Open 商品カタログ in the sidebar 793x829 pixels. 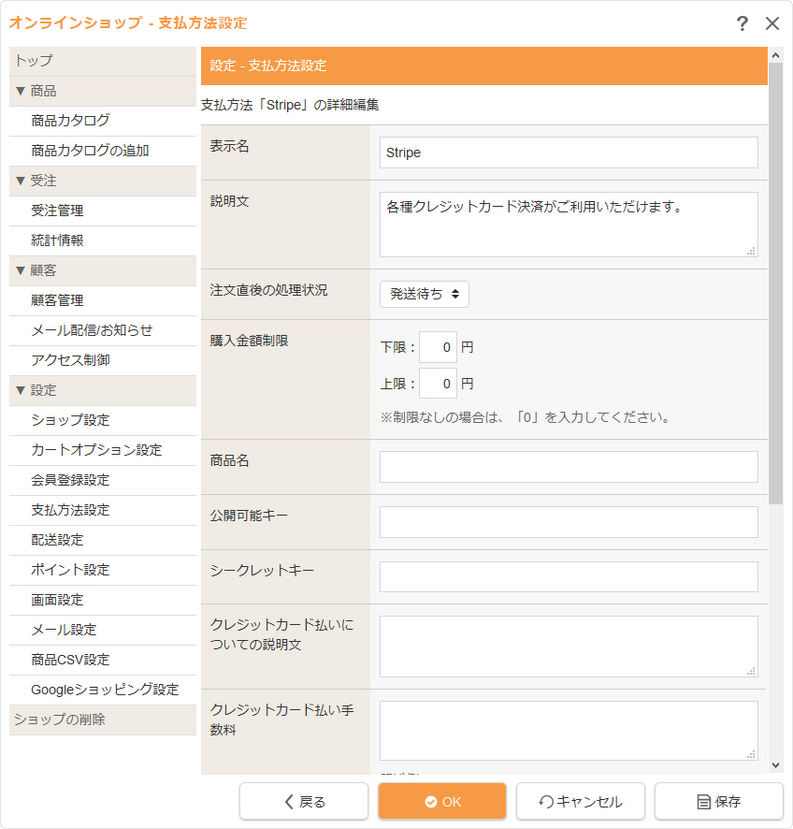(70, 121)
